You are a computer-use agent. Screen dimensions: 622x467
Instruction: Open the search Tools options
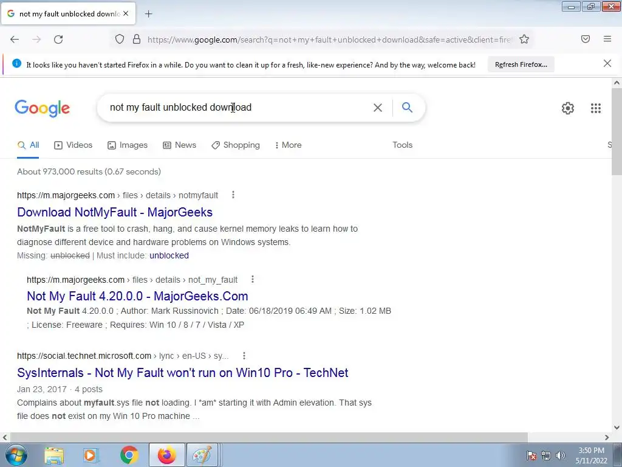coord(402,145)
